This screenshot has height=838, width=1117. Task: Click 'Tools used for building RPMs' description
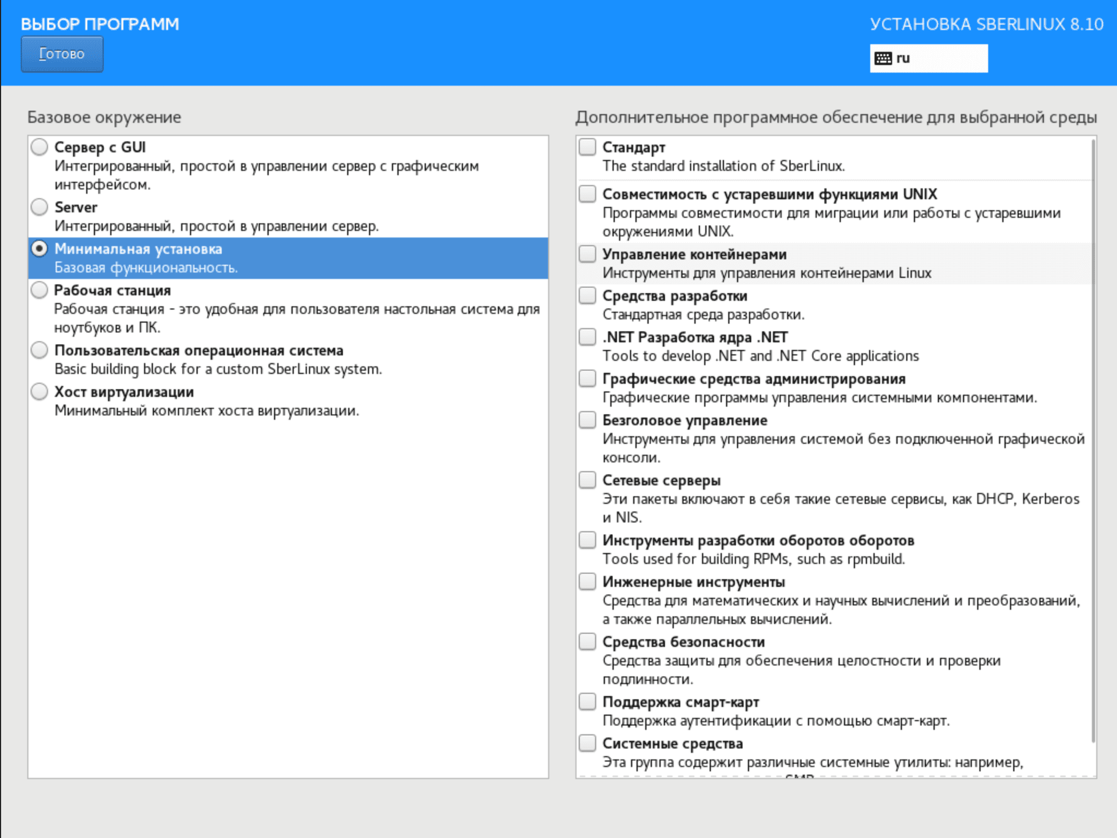point(754,559)
